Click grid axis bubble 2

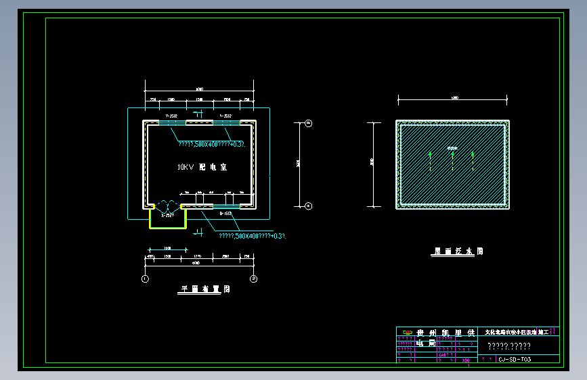point(253,279)
